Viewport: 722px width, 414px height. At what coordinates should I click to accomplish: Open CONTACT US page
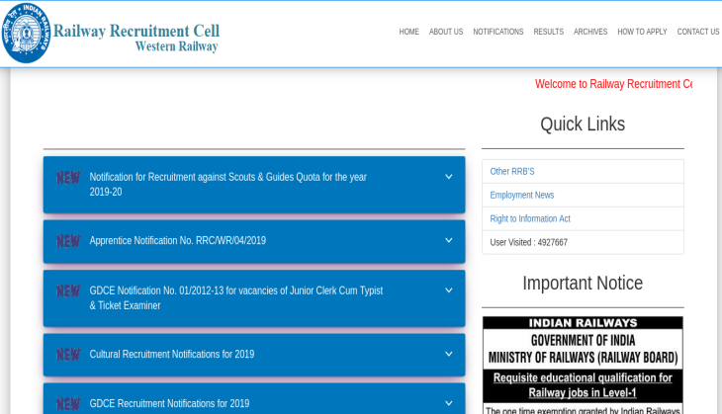tap(698, 32)
